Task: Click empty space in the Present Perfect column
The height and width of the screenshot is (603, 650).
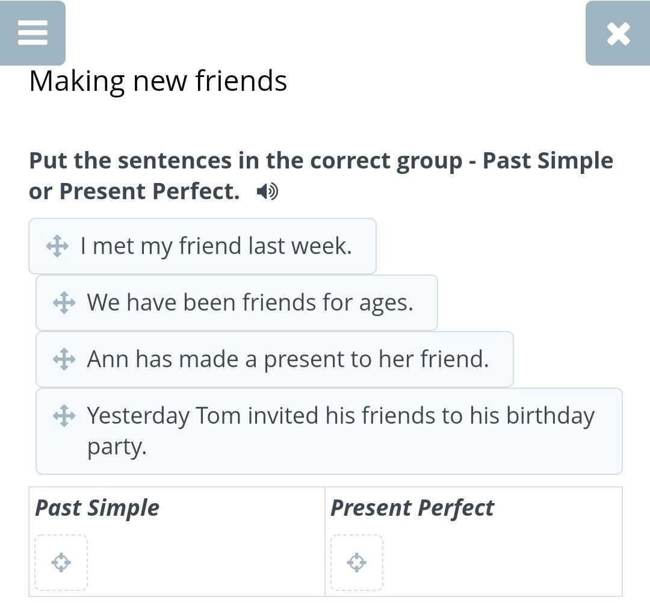Action: tap(500, 563)
